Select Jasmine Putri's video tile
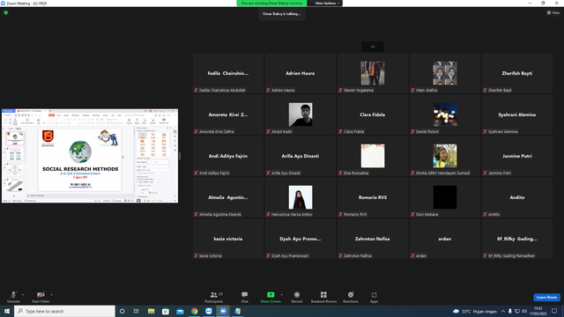This screenshot has width=564, height=317. click(517, 156)
